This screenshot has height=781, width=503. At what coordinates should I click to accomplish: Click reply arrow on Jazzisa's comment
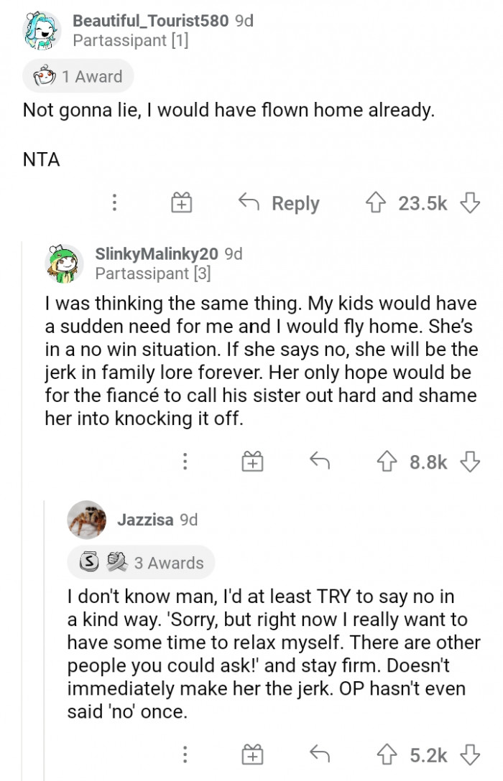click(320, 754)
